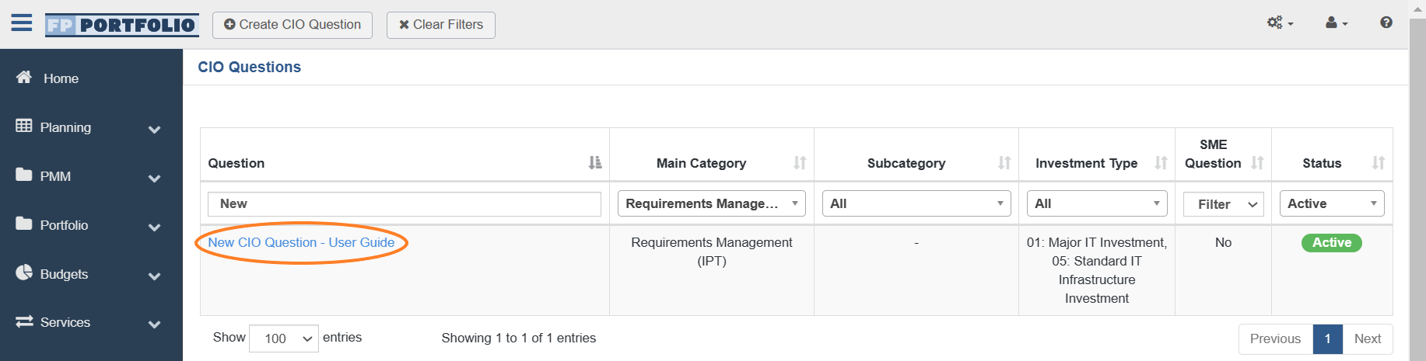The height and width of the screenshot is (361, 1426).
Task: Open the settings gears menu
Action: 1280,23
